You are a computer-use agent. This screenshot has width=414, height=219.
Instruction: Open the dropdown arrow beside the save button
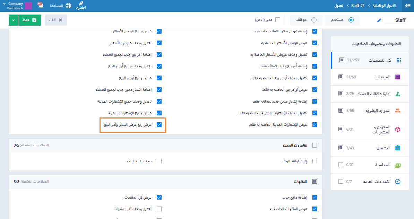coord(13,20)
